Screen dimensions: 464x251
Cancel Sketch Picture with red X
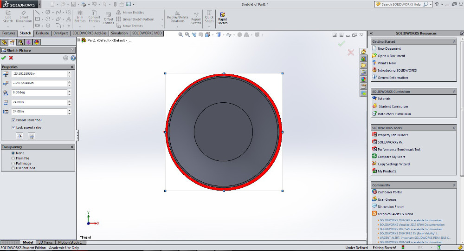(x=11, y=58)
